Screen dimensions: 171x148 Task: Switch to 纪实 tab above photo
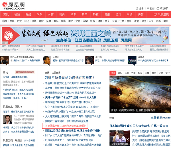pyautogui.click(x=161, y=73)
